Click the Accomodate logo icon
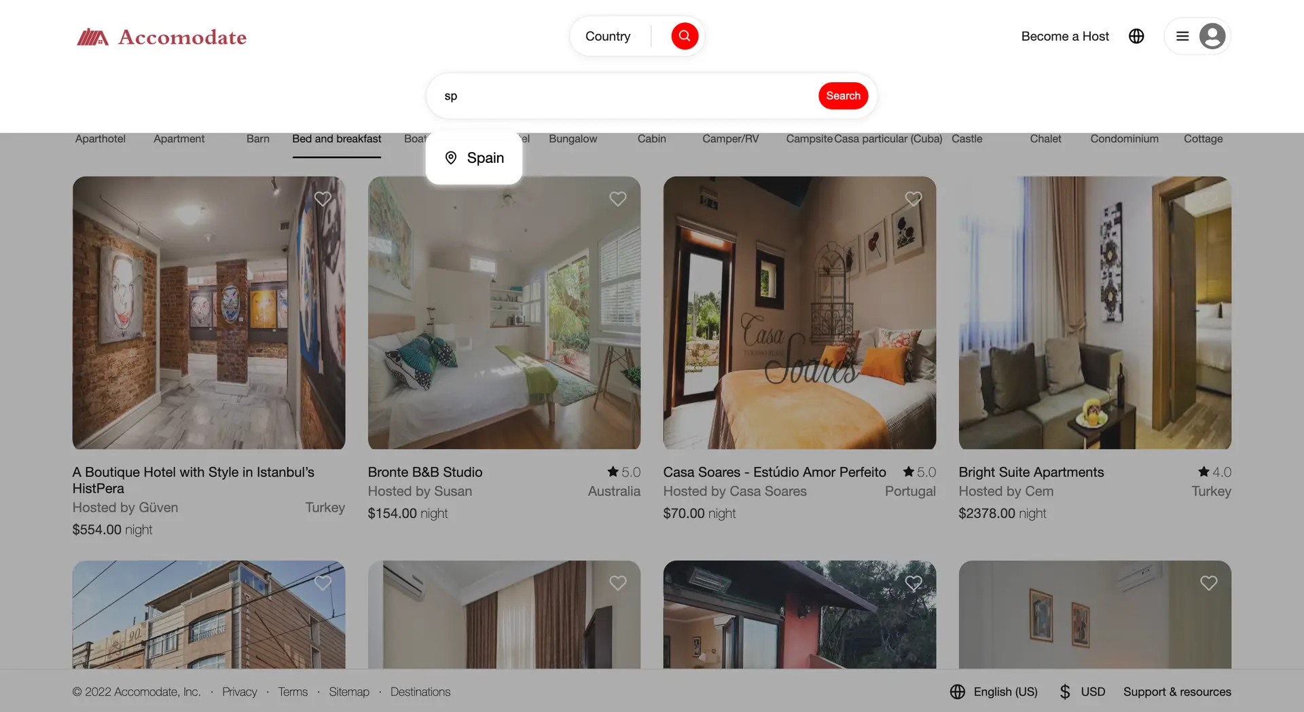The width and height of the screenshot is (1304, 712). coord(92,37)
